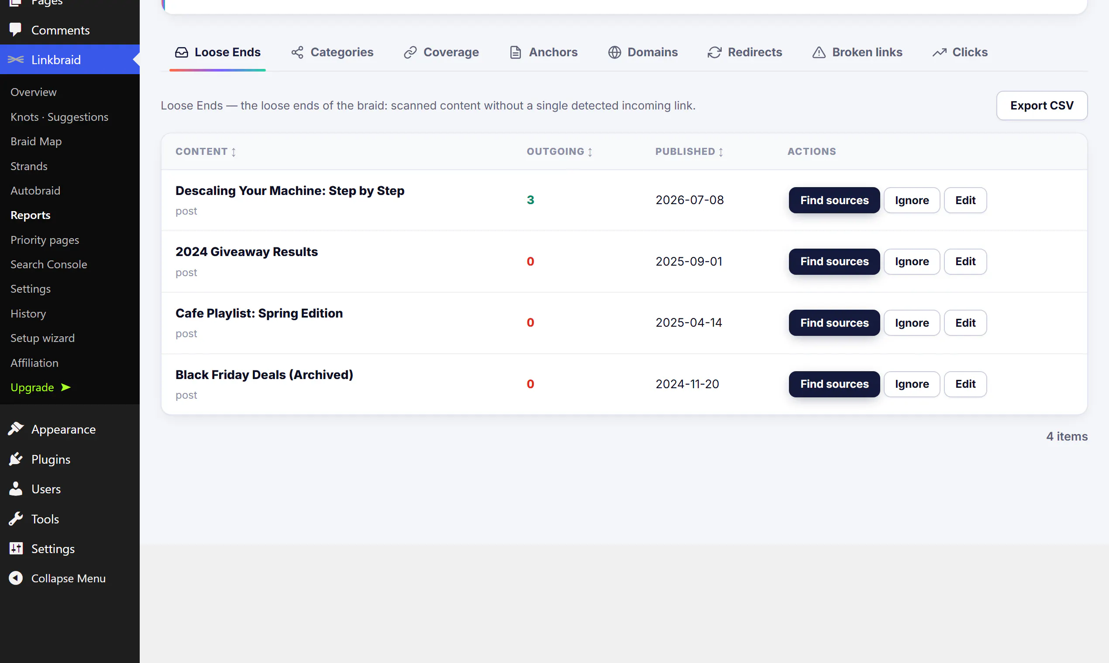
Task: Click the Appearance paintbrush icon
Action: click(x=16, y=428)
